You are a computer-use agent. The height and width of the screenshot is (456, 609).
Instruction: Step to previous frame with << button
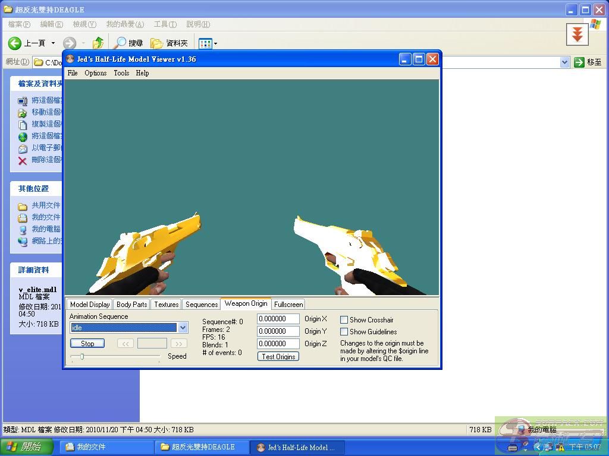[125, 344]
